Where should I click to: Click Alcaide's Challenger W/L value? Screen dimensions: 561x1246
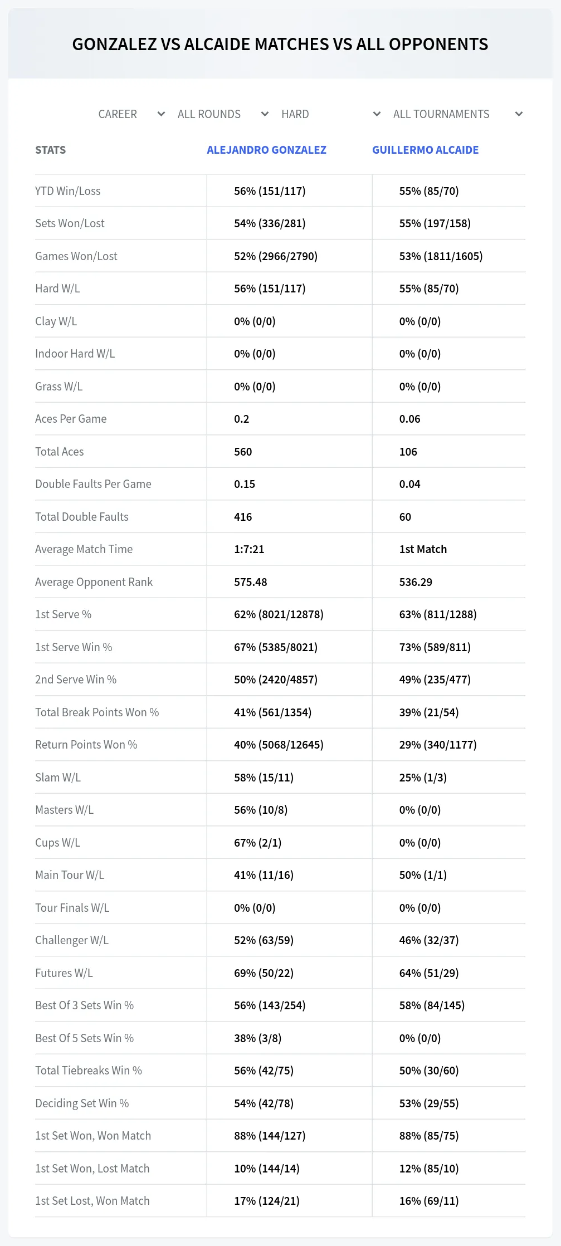[429, 940]
